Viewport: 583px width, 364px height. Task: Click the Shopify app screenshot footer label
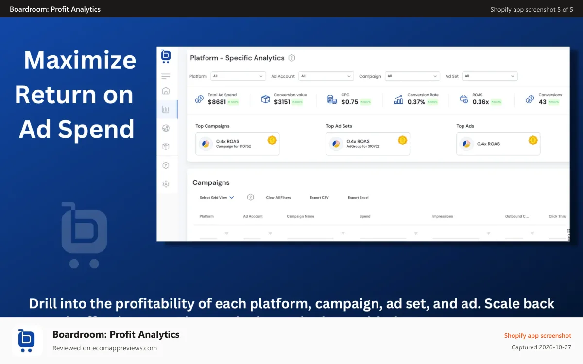pos(538,335)
